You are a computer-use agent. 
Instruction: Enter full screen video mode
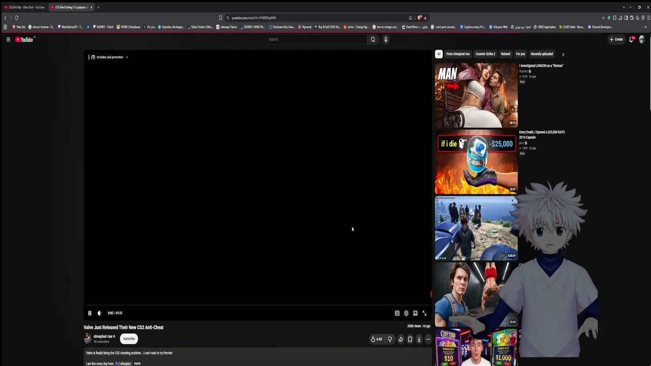pos(424,313)
